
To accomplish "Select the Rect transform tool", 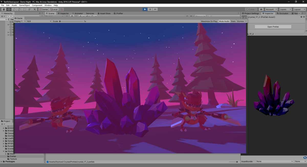I will click(x=24, y=9).
